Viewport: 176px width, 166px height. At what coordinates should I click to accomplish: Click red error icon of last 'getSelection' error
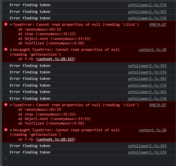point(6,130)
